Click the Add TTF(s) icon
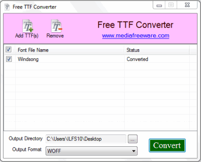The image size is (201, 162). click(x=28, y=26)
